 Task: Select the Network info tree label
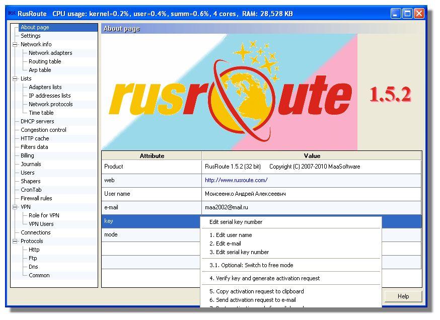point(36,44)
